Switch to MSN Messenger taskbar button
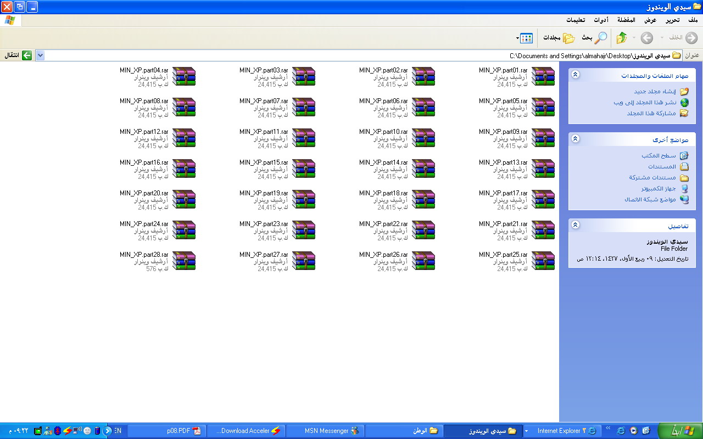Viewport: 703px width, 439px height. pyautogui.click(x=325, y=431)
